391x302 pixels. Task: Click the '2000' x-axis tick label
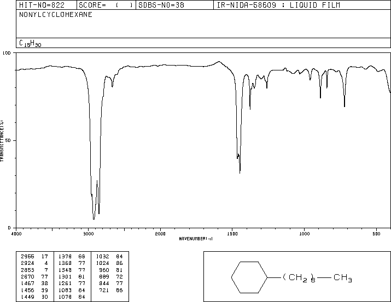[x=160, y=234]
